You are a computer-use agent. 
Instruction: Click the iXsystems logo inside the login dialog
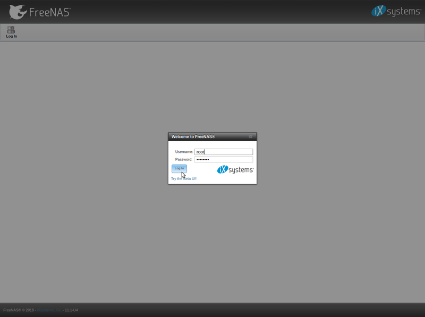pyautogui.click(x=235, y=169)
